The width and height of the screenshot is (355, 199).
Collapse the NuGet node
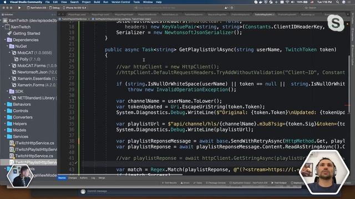(7, 46)
